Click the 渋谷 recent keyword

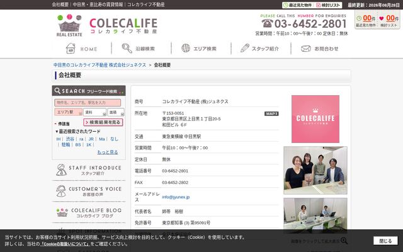click(70, 139)
